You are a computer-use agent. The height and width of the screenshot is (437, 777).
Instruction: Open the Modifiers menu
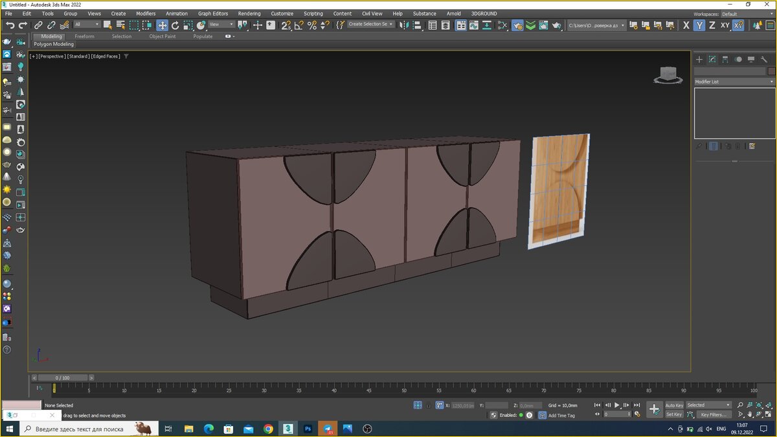pyautogui.click(x=146, y=14)
